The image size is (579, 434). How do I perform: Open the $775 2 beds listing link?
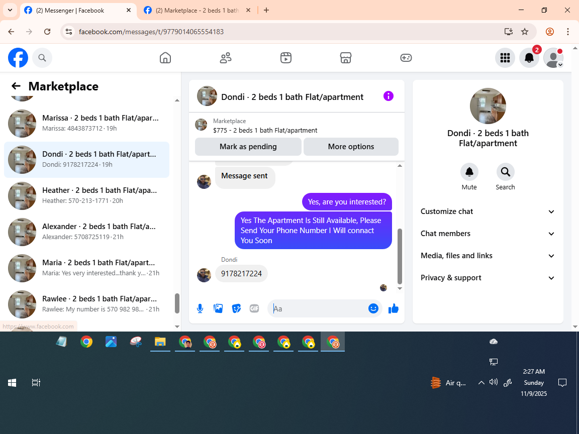click(265, 130)
